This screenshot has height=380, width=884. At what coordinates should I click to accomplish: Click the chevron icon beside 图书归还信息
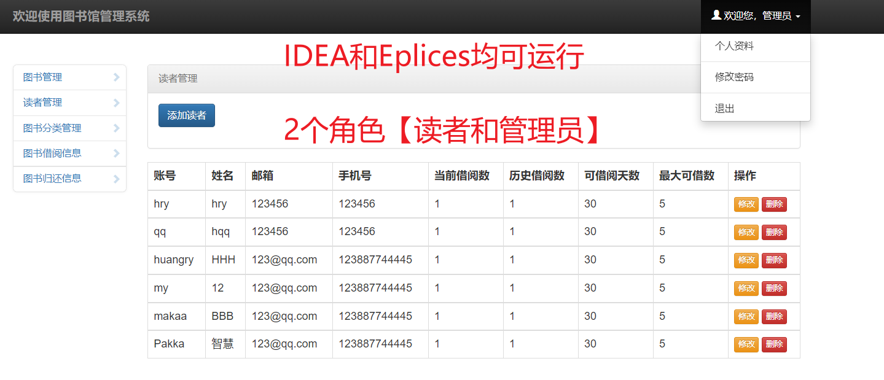coord(117,179)
